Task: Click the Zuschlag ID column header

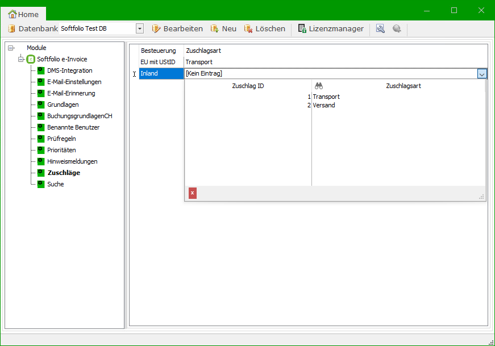Action: tap(248, 86)
